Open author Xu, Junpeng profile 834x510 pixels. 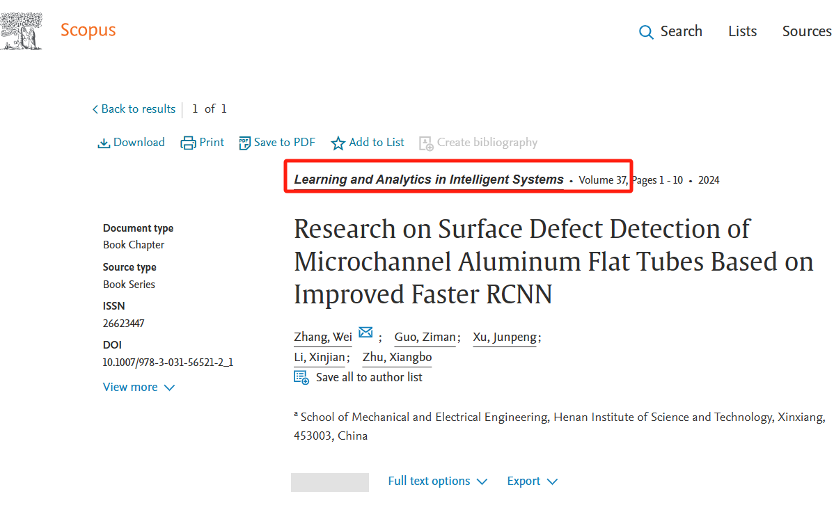[505, 337]
